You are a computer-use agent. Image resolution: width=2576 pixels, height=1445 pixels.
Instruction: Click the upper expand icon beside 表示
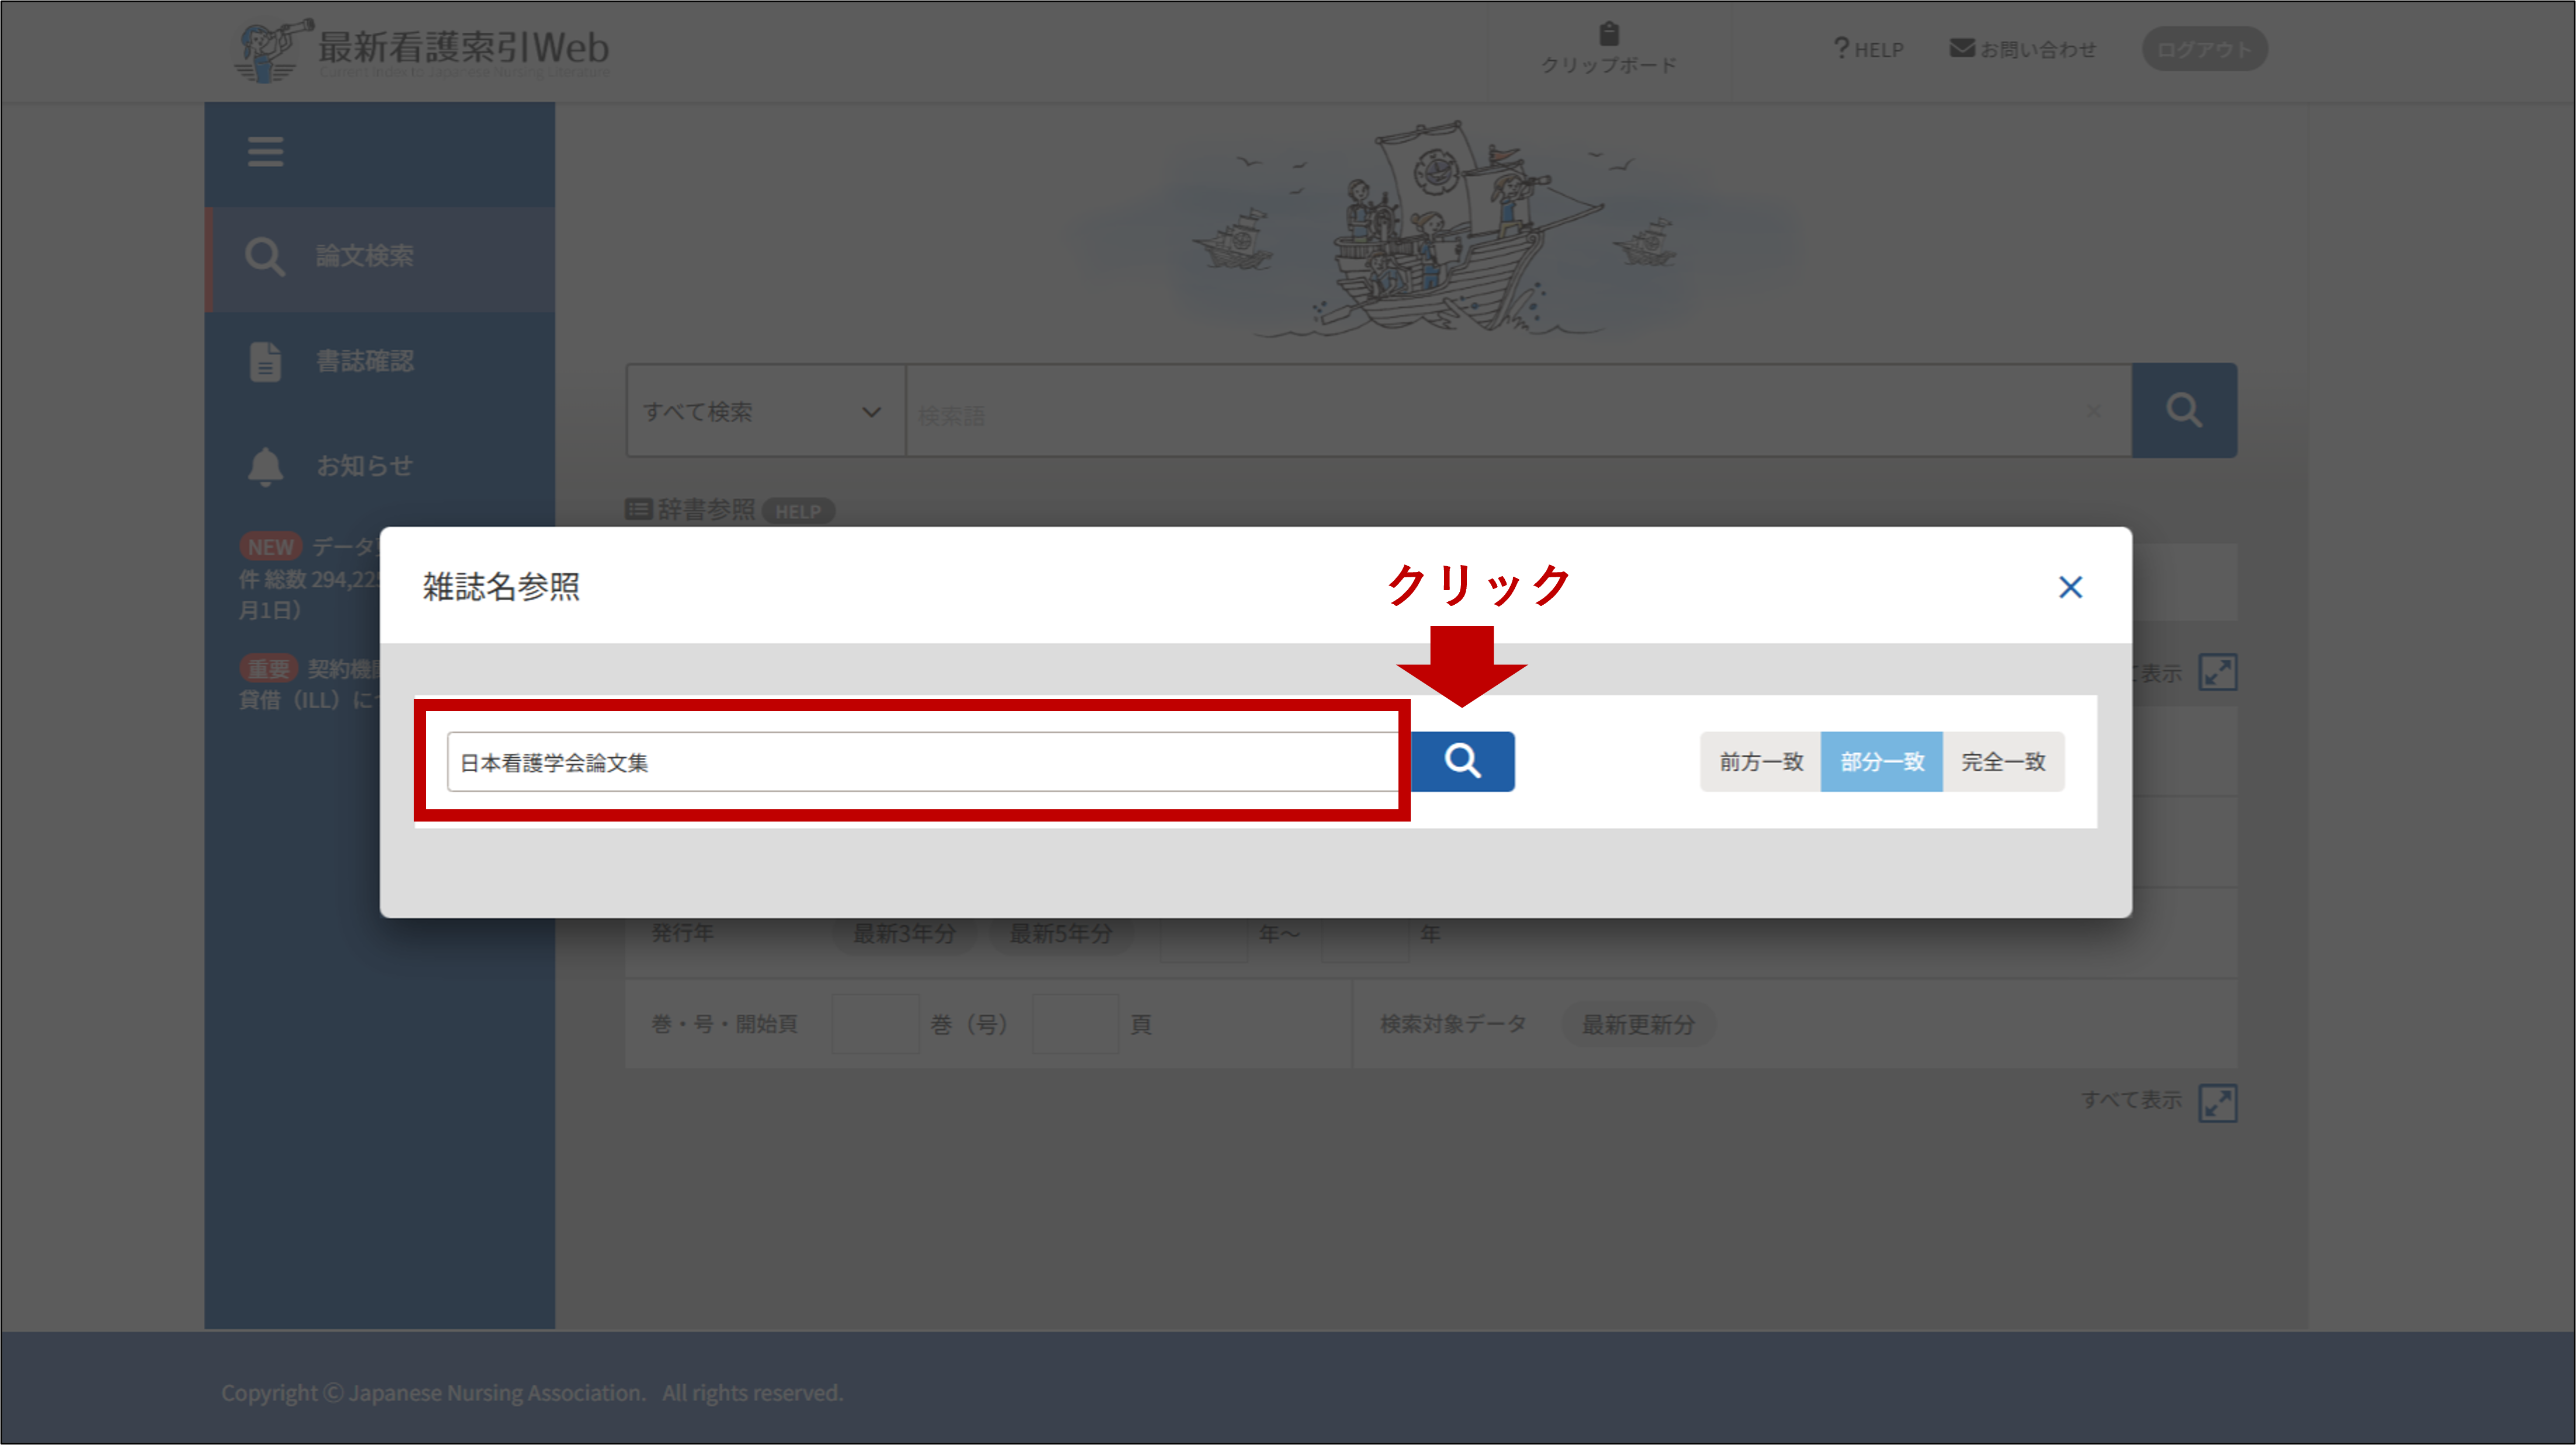pos(2217,672)
